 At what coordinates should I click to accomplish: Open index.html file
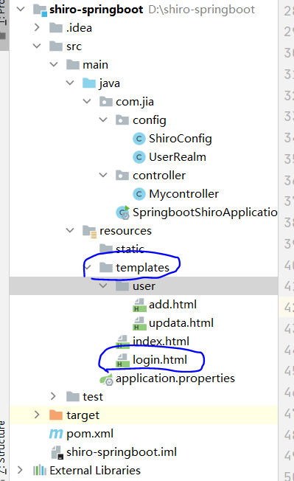(161, 342)
